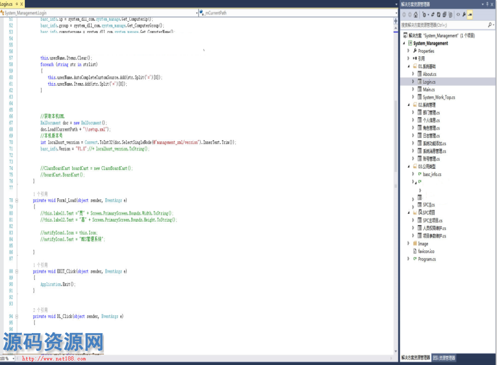Viewport: 497px width, 365px height.
Task: Click the Back arrow in Solution Explorer toolbar
Action: click(404, 15)
